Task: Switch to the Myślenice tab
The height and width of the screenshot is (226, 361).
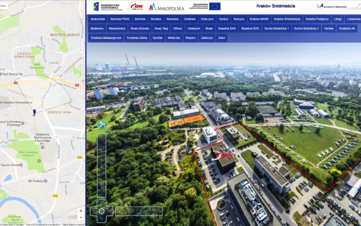Action: click(97, 28)
